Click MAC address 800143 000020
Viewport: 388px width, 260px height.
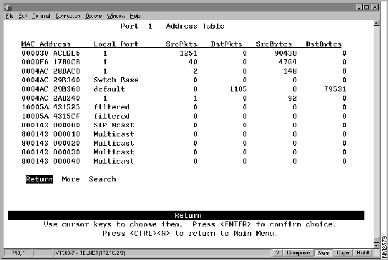click(x=51, y=143)
